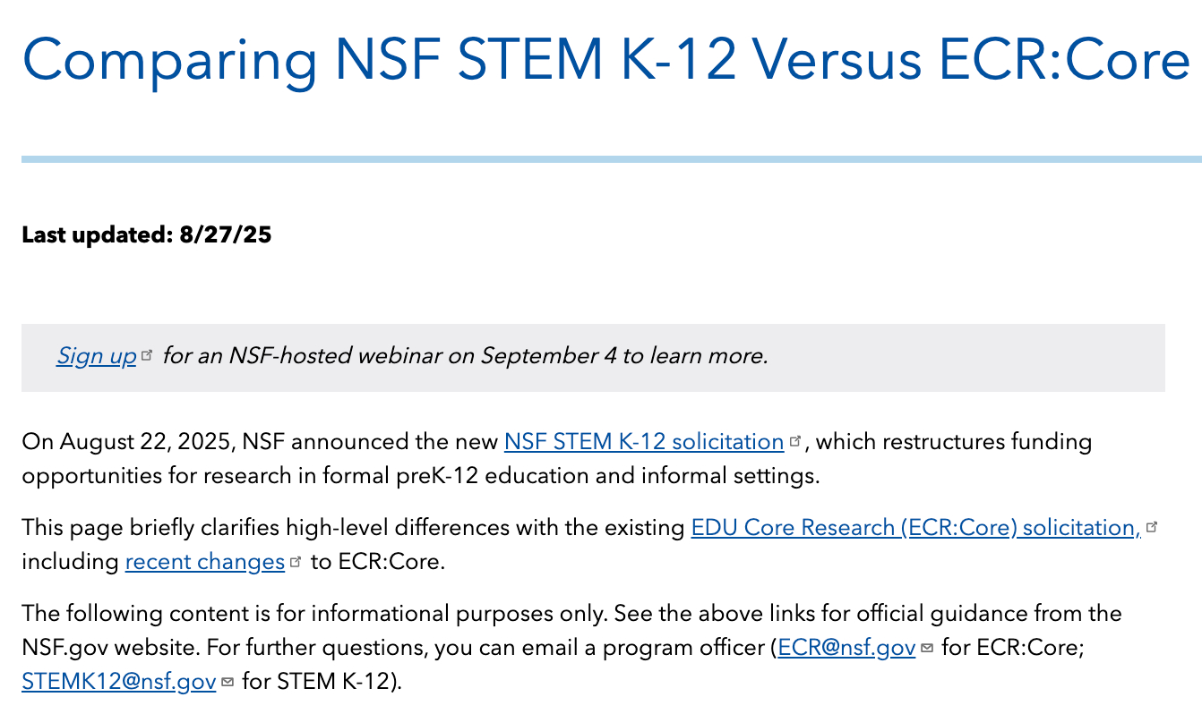Click the "Last updated: 8/27/25" text
Screen dimensions: 1202x714
pos(146,235)
